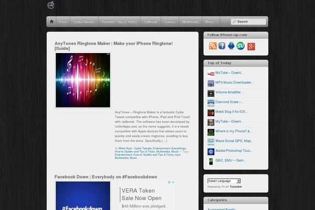Open the Where is my Phone? link

point(234,131)
